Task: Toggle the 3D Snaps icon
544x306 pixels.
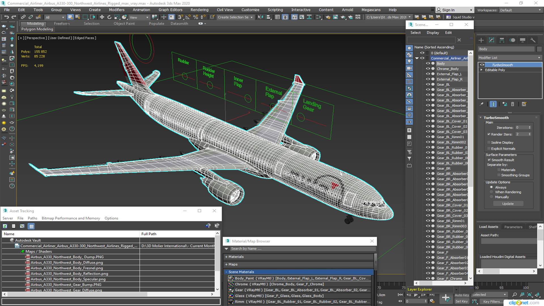Action: coord(181,17)
